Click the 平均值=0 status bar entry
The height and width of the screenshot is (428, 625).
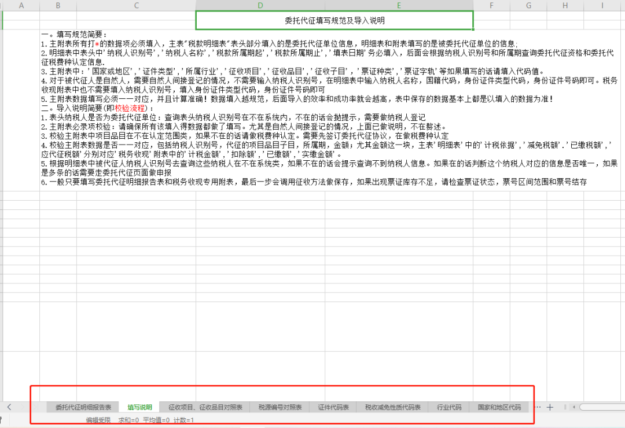[156, 420]
